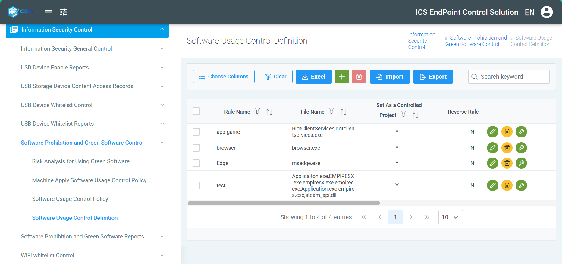Open Software Usage Control Policy page

(x=70, y=199)
